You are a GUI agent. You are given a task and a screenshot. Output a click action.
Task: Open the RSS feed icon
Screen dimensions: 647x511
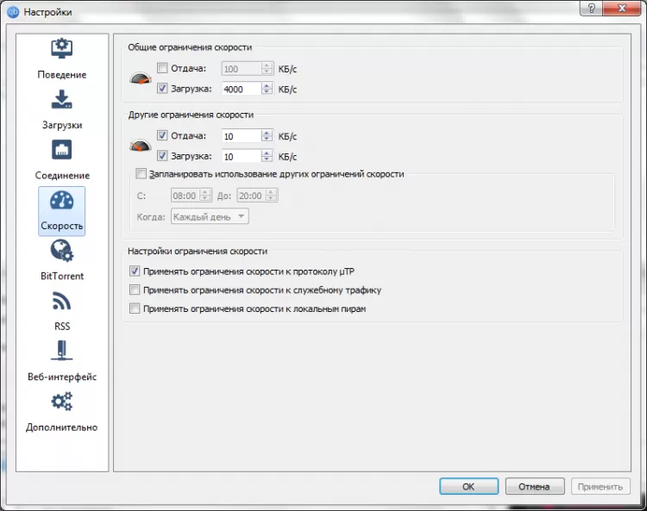62,301
